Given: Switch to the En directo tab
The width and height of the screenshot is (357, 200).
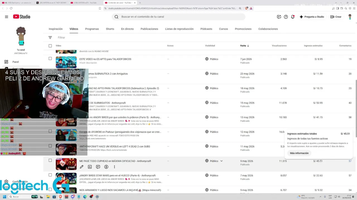Looking at the screenshot, I should [127, 29].
